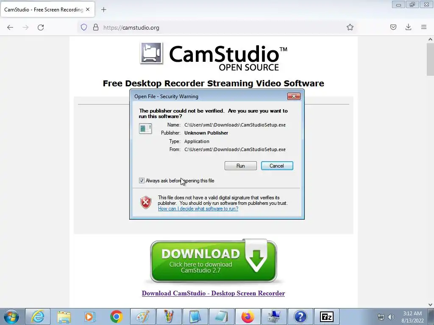Click the Free Desktop Recorder Streaming Video Software heading
This screenshot has height=325, width=434.
pyautogui.click(x=214, y=83)
